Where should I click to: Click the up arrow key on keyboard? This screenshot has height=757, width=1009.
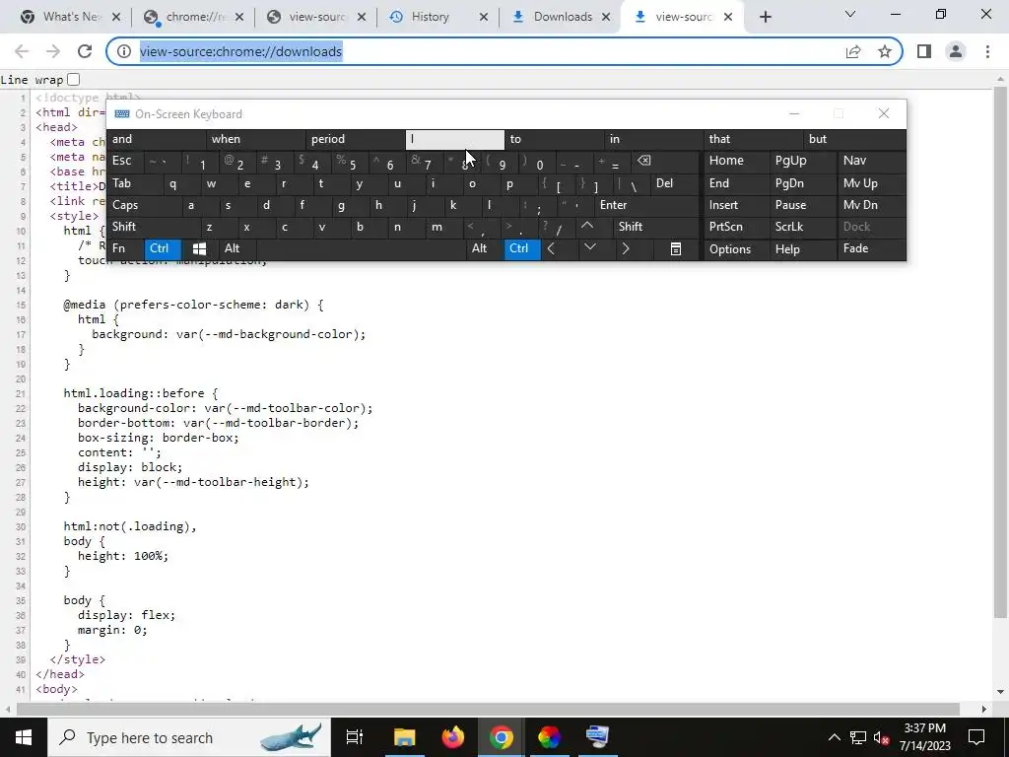point(587,227)
